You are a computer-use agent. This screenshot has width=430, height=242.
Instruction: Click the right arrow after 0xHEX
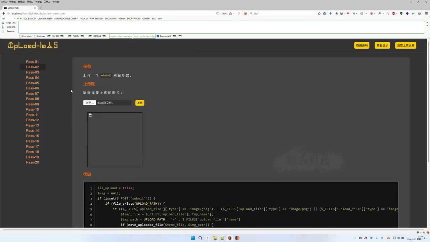pyautogui.click(x=62, y=36)
